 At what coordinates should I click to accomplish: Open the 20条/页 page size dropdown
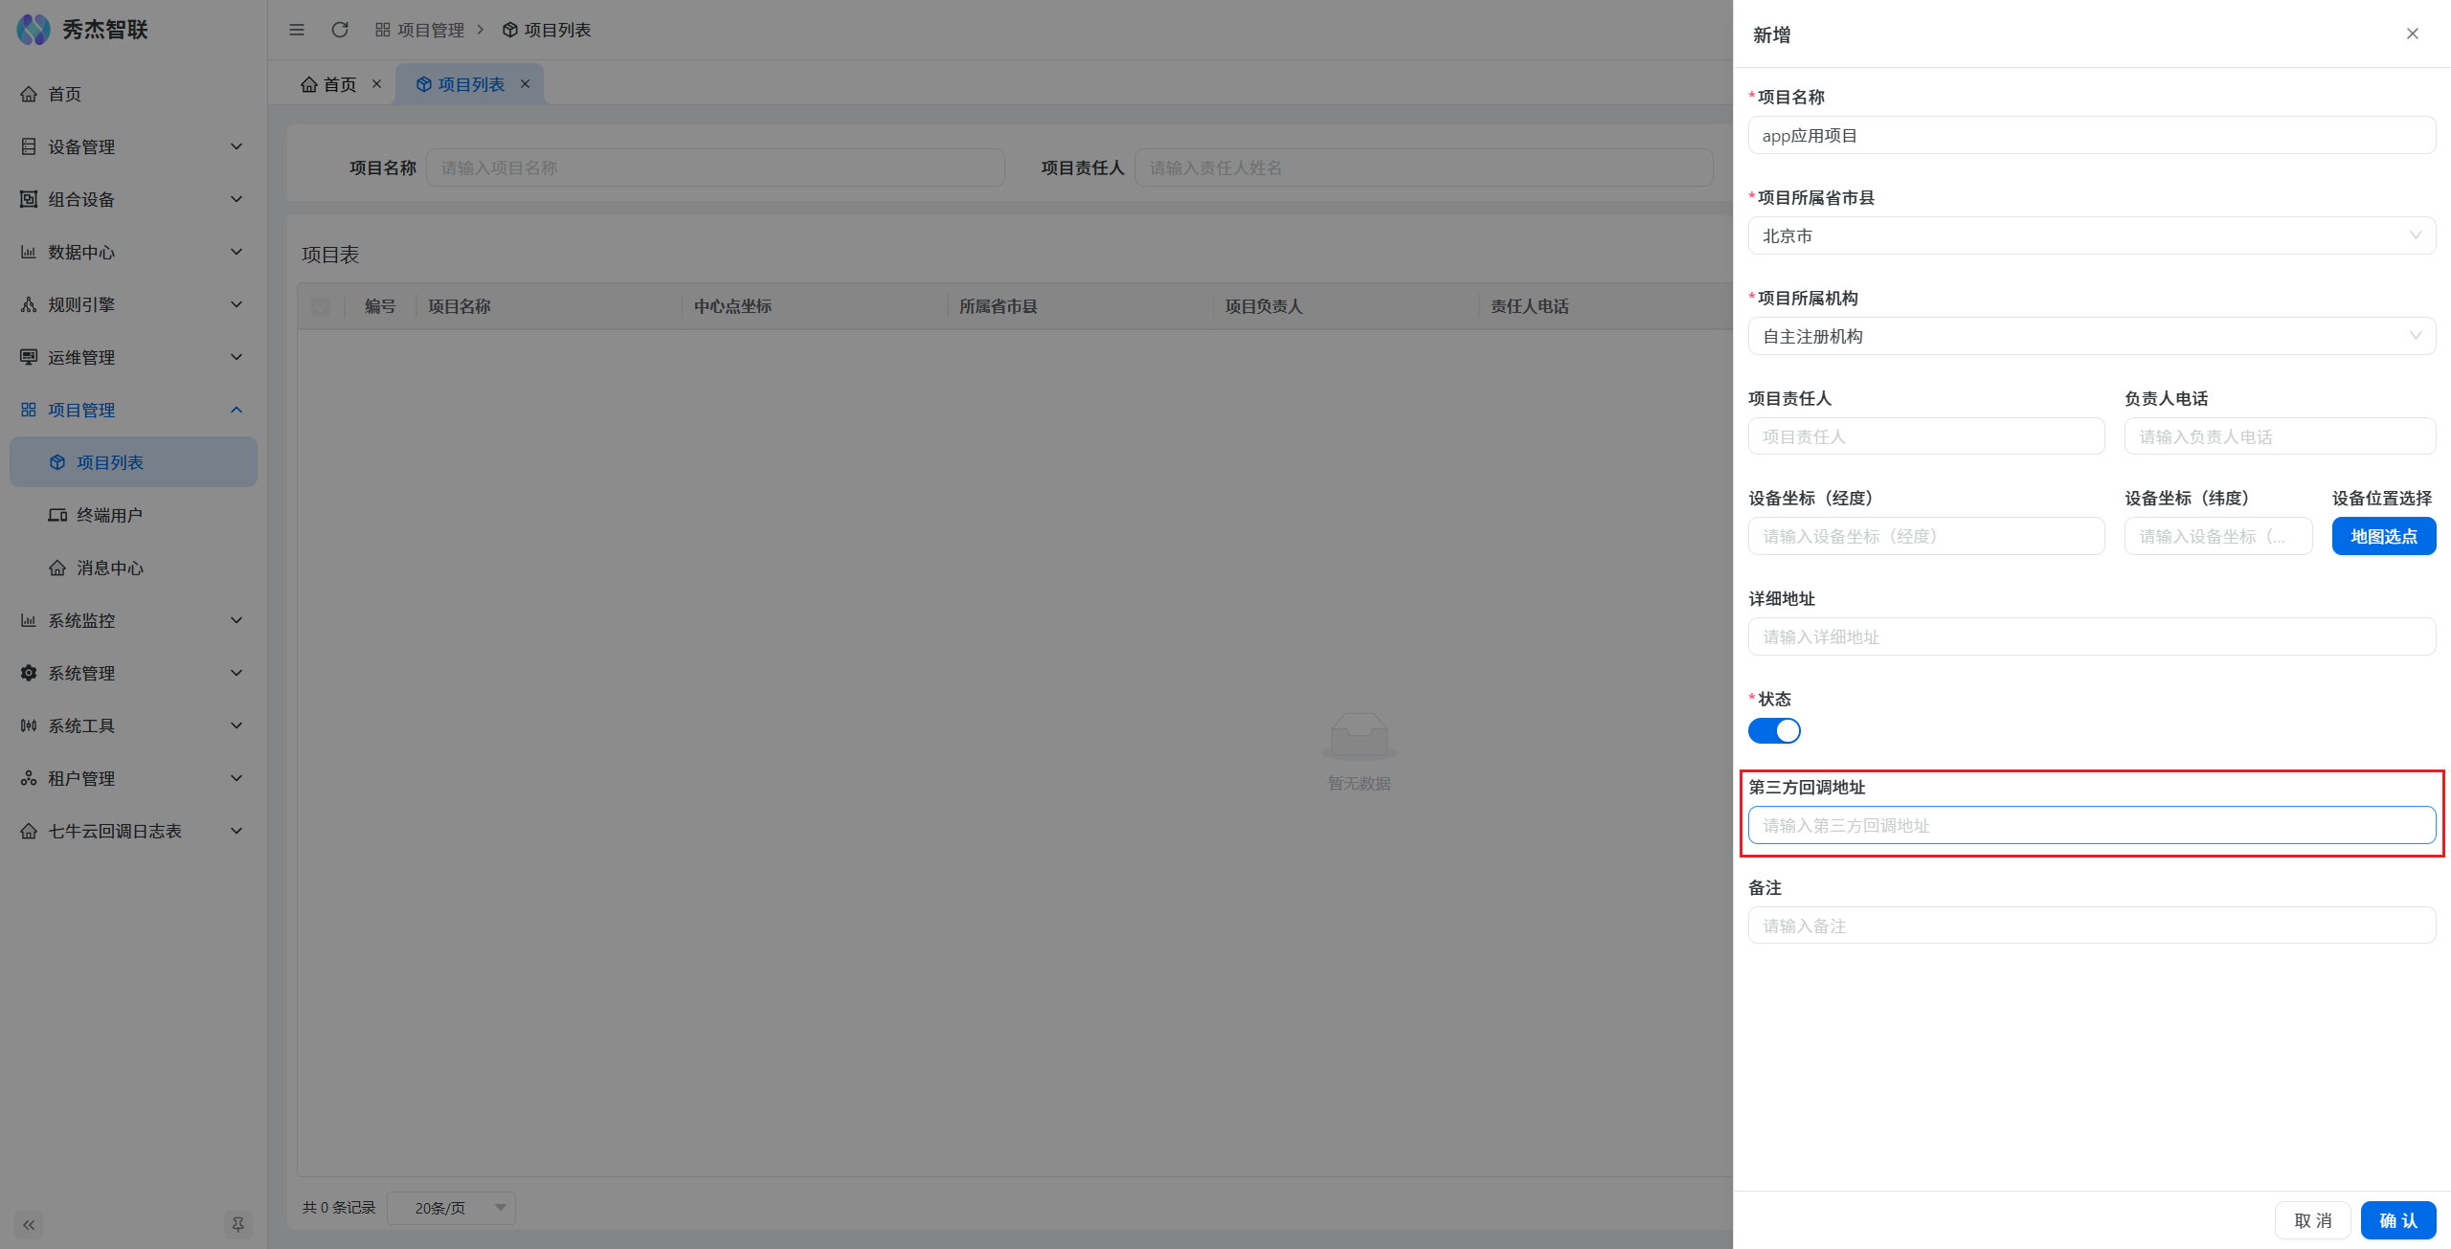pyautogui.click(x=452, y=1208)
